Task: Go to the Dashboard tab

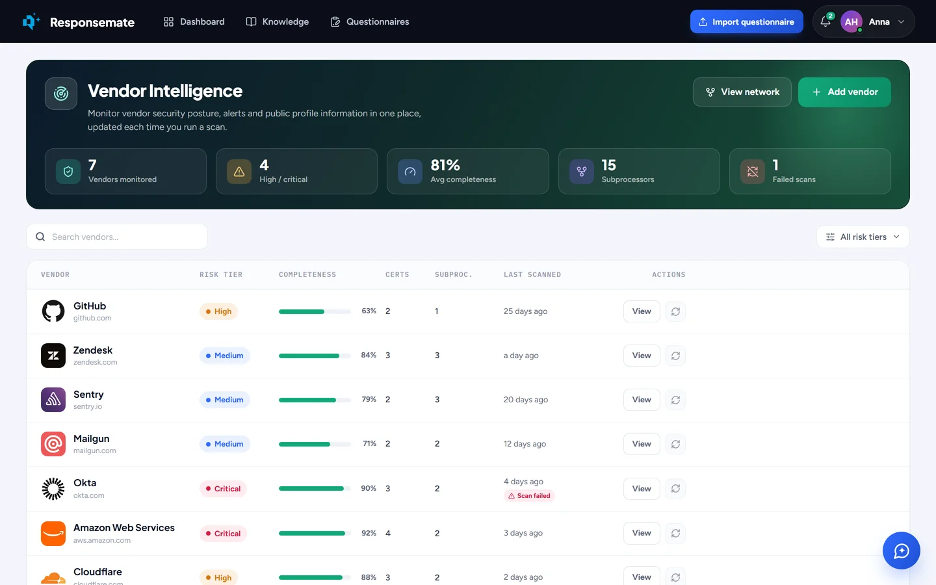Action: pyautogui.click(x=194, y=21)
